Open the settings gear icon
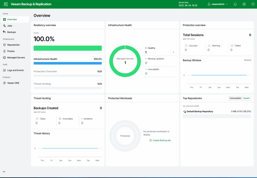The image size is (257, 178). 244,4
